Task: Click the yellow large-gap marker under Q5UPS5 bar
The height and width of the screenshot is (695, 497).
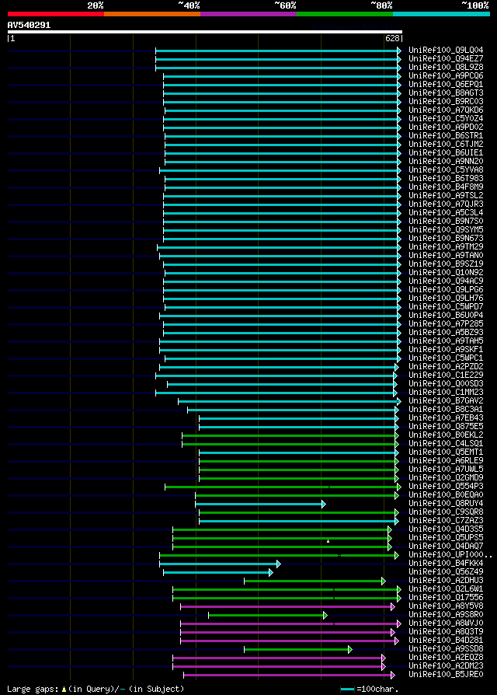Action: tap(328, 541)
